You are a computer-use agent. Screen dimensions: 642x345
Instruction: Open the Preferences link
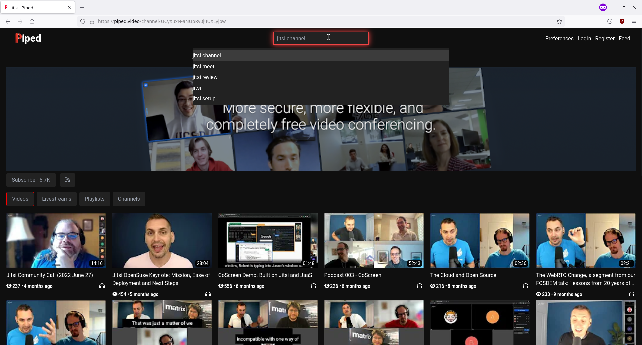pyautogui.click(x=559, y=39)
